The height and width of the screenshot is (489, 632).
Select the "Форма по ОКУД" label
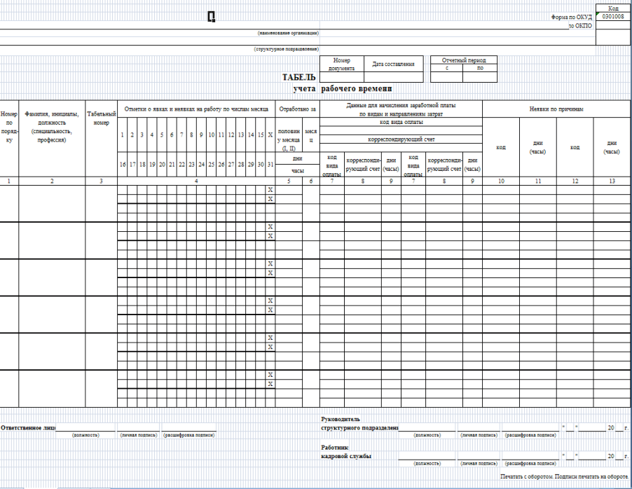571,17
